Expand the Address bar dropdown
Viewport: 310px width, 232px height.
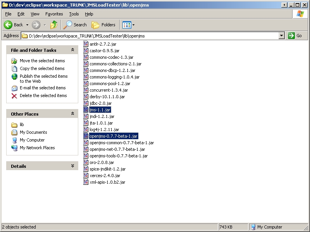click(x=282, y=36)
